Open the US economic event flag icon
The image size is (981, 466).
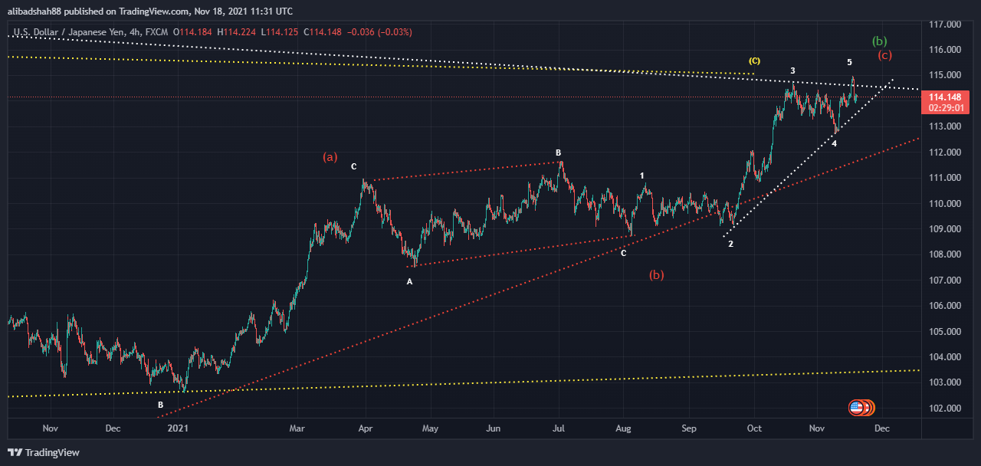coord(856,408)
